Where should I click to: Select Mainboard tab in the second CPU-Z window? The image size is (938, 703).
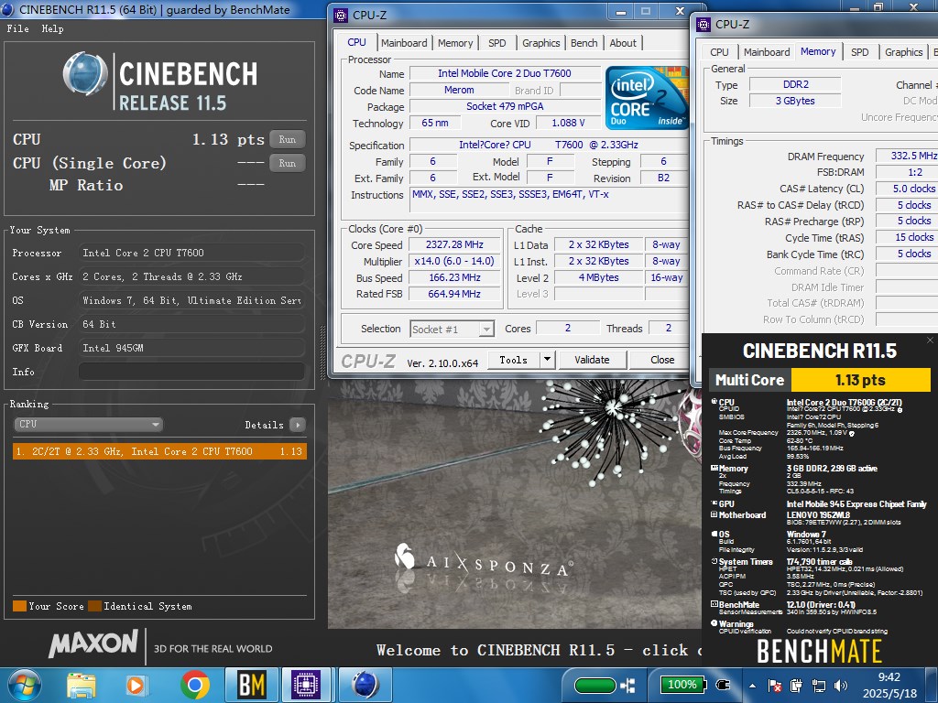click(767, 52)
